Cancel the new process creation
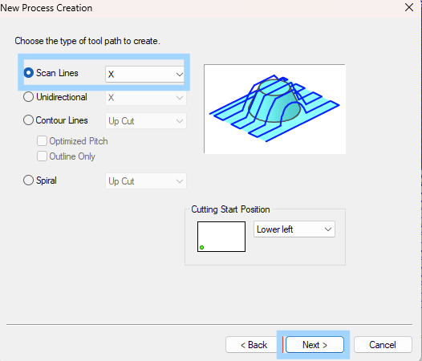The width and height of the screenshot is (422, 361). 383,345
